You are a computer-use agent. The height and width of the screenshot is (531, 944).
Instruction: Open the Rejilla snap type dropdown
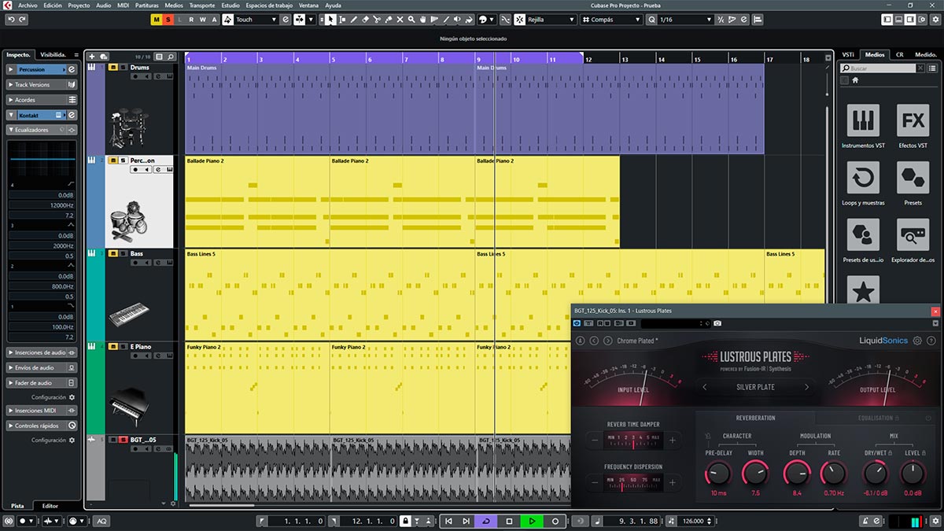point(551,19)
